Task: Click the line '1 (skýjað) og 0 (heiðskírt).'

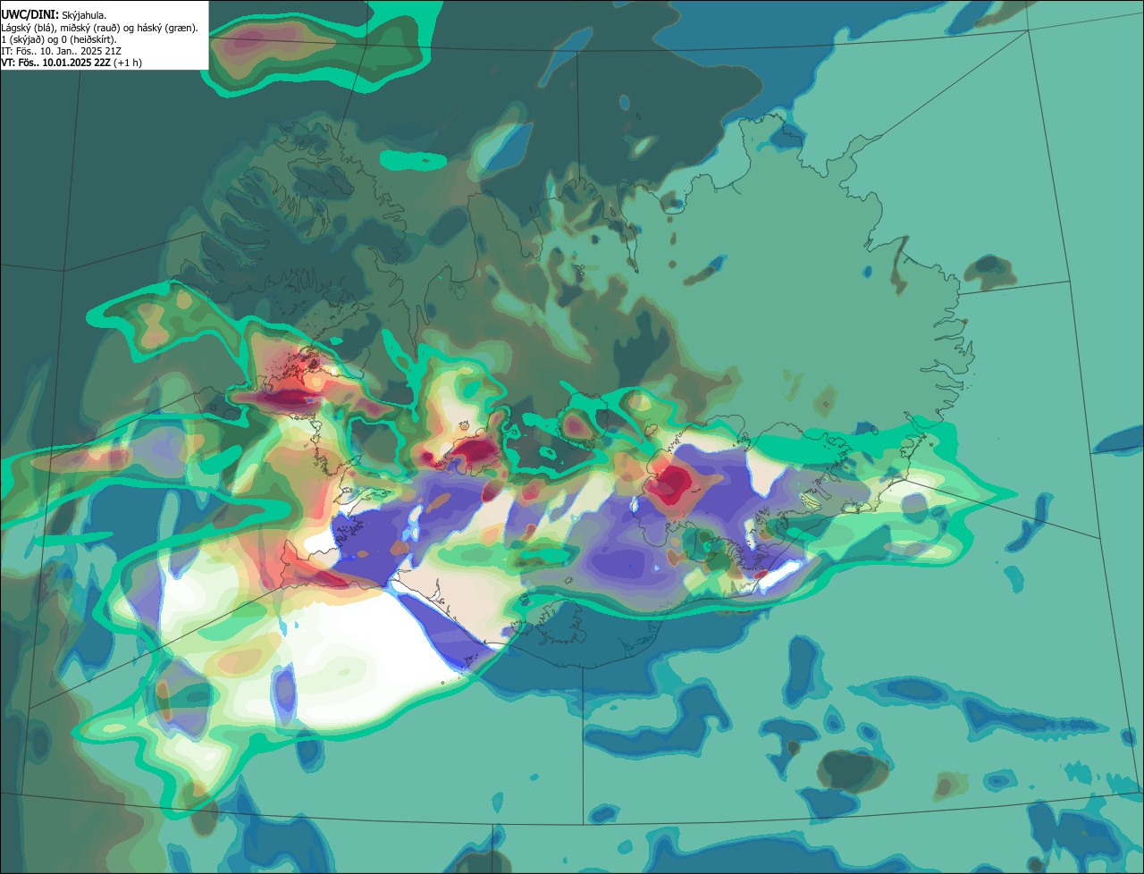Action: [59, 39]
